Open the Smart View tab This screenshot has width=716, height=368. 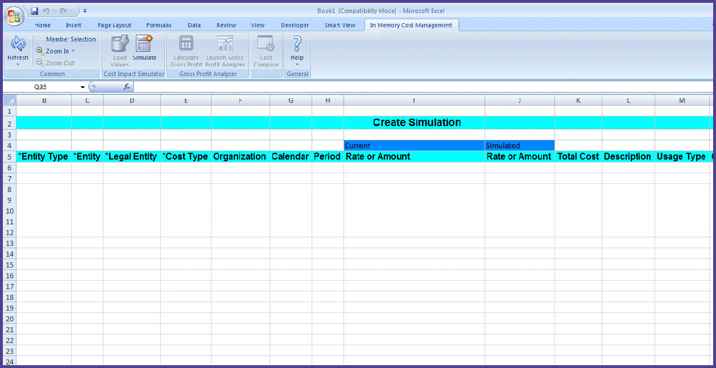pos(340,25)
